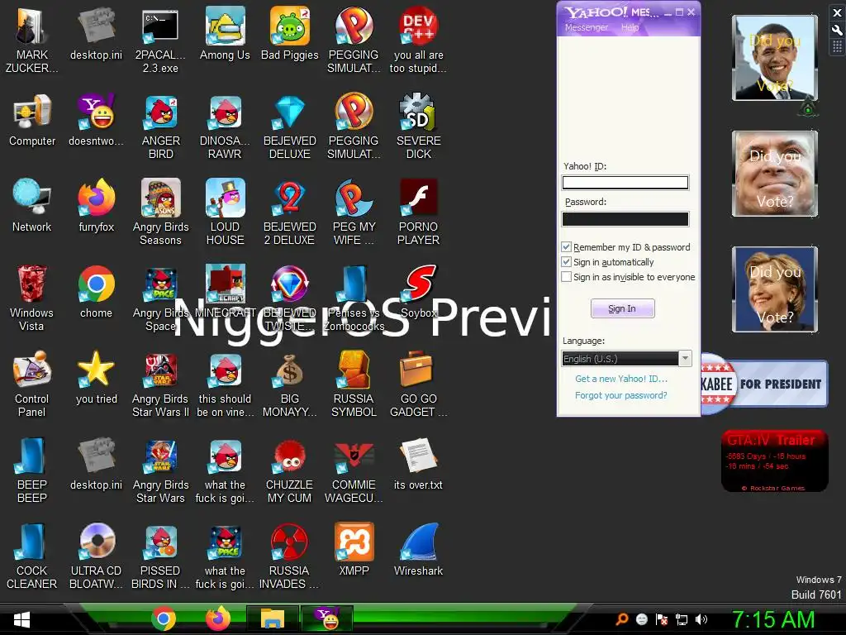This screenshot has height=635, width=846.
Task: Click the Sign In button
Action: [622, 308]
